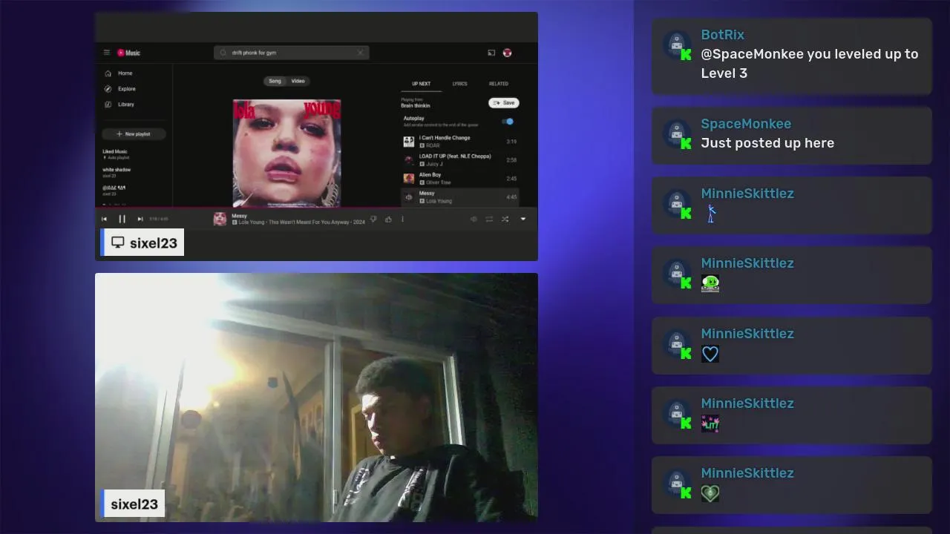Save the queue with the Save button

pyautogui.click(x=503, y=103)
